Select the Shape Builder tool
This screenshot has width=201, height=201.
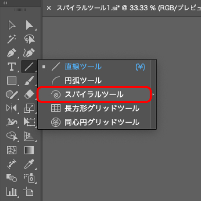point(12,136)
